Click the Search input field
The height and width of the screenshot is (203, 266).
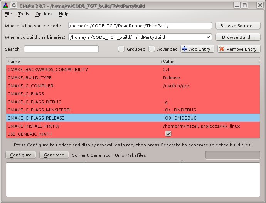[61, 49]
